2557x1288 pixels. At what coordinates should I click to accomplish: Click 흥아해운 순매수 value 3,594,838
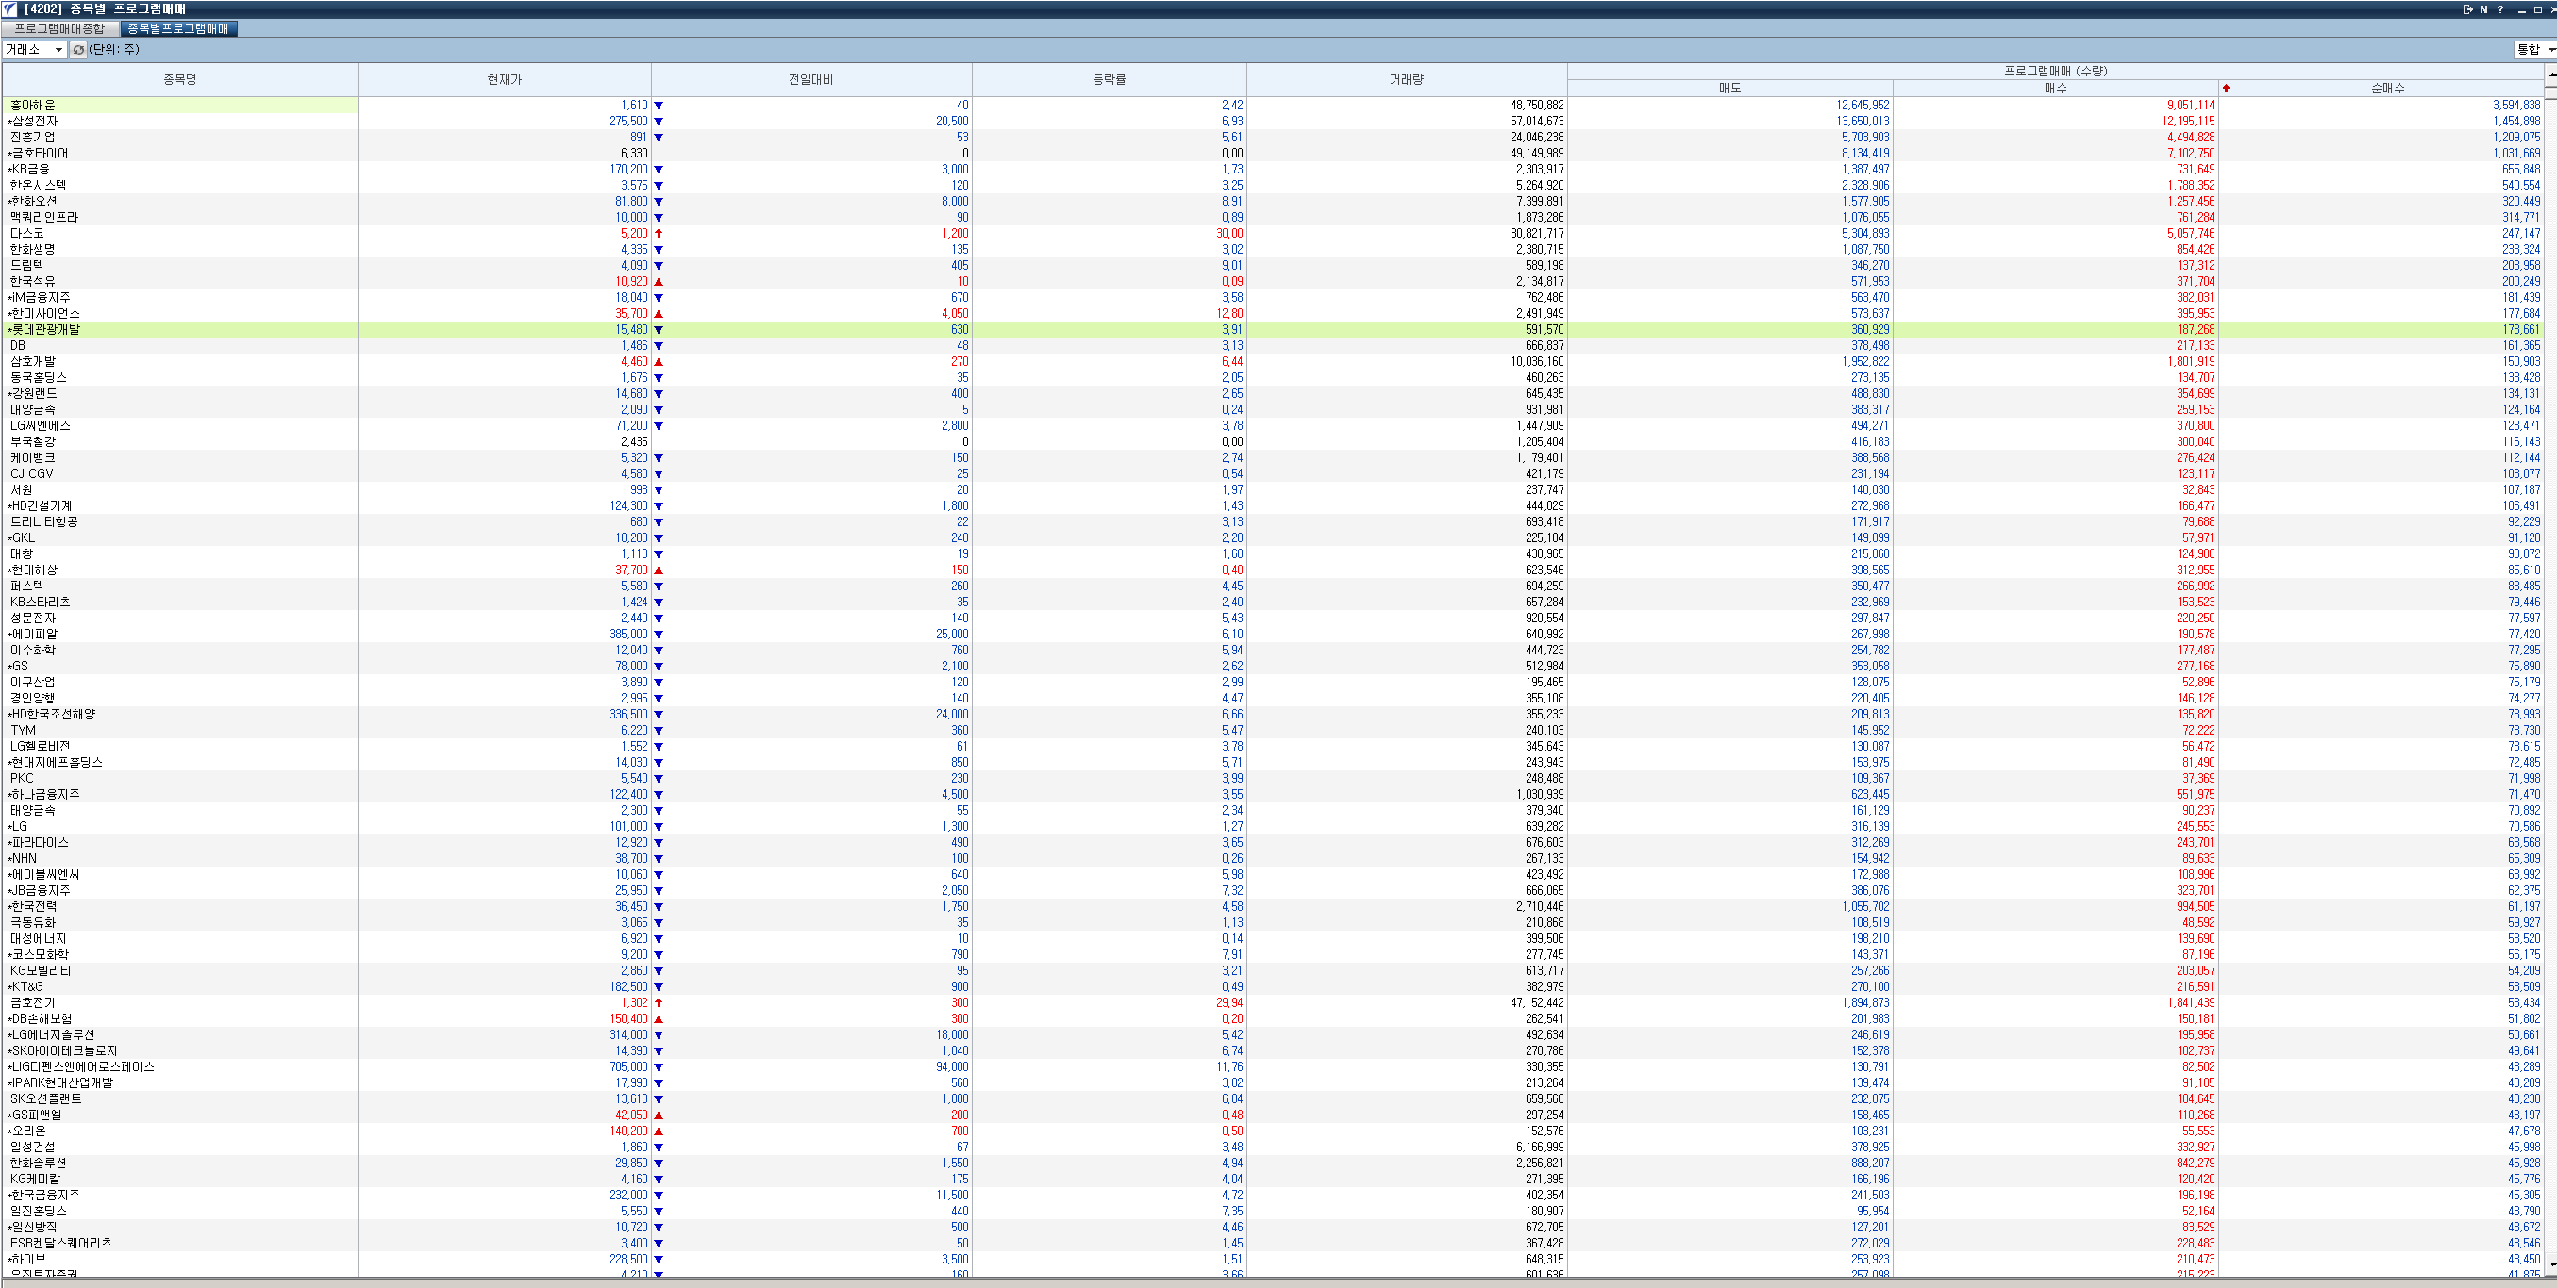pyautogui.click(x=2516, y=106)
